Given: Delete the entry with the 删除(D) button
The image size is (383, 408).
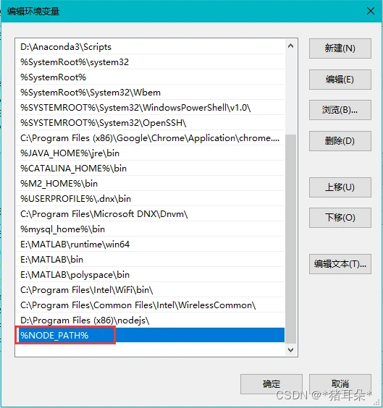Looking at the screenshot, I should click(x=340, y=141).
